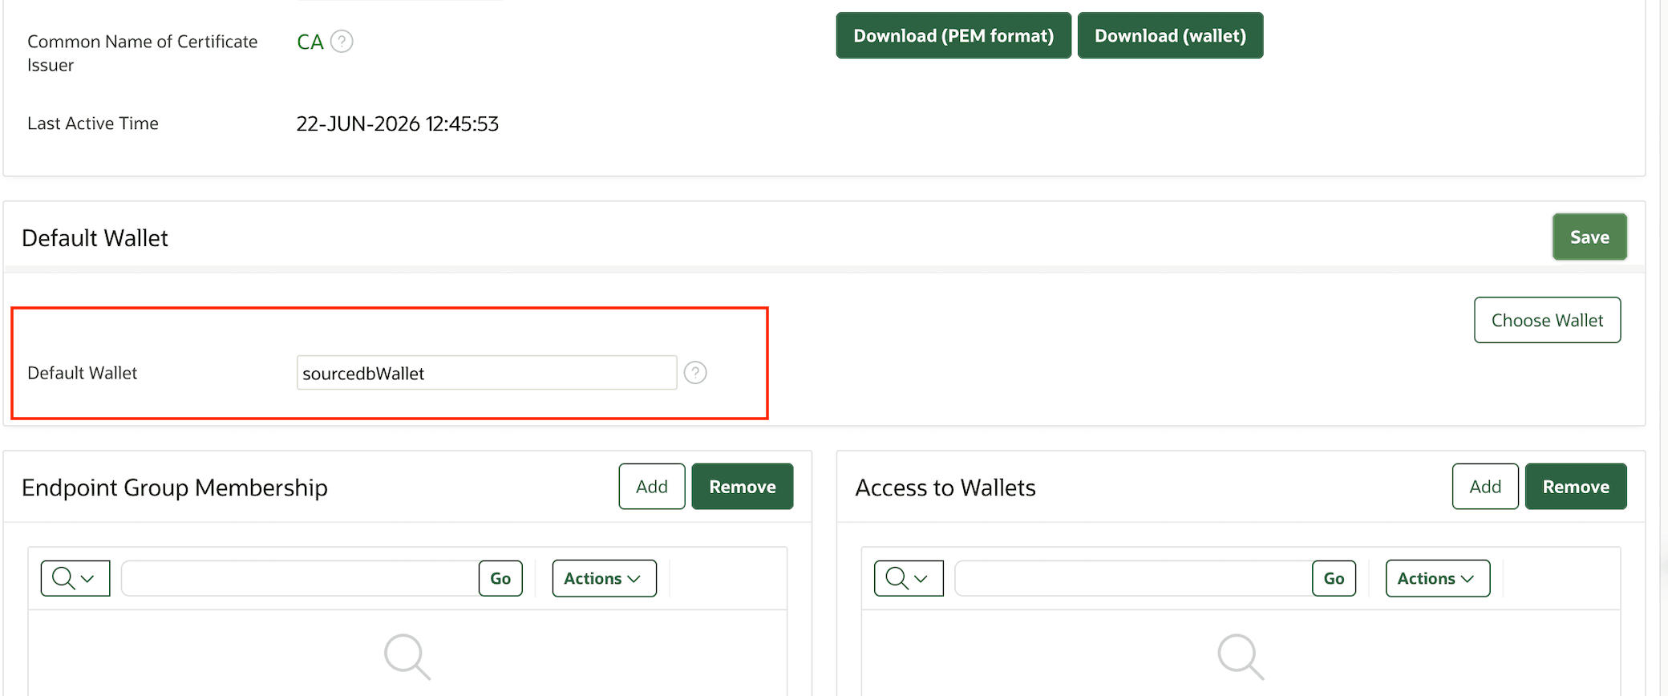1668x696 pixels.
Task: Focus Access to Wallets search field
Action: 1134,578
